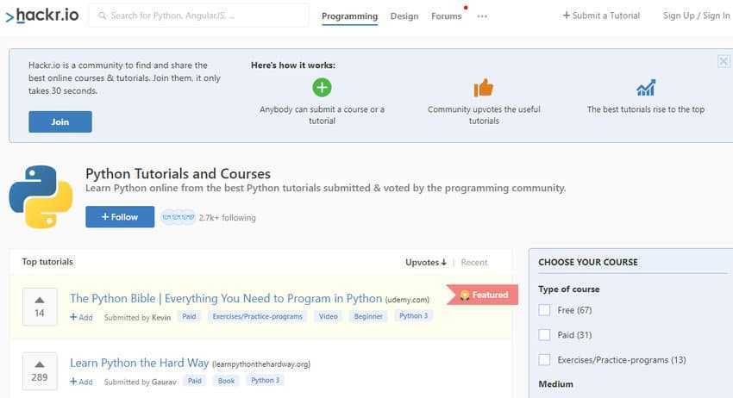Follow the Python topic
Viewport: 733px width, 398px height.
pyautogui.click(x=120, y=217)
